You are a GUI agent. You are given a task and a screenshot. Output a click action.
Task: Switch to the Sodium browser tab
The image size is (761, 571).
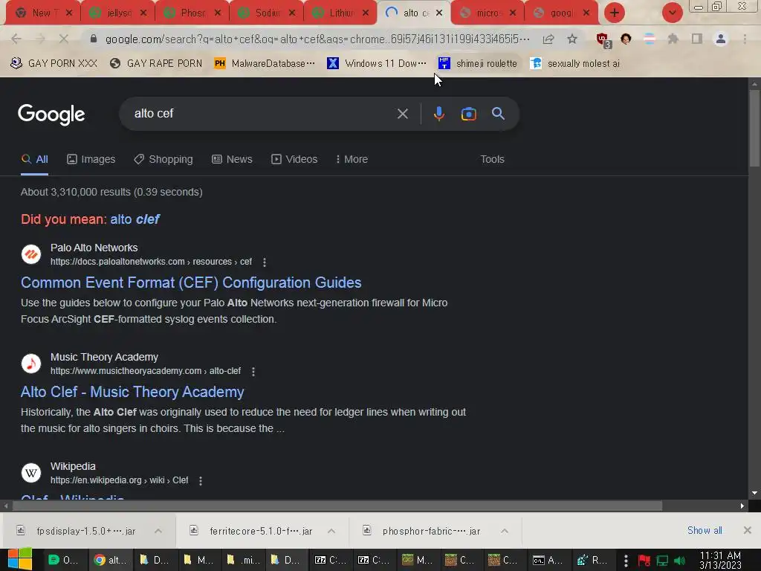[267, 13]
